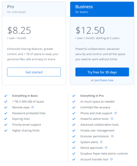The image size is (137, 166).
Task: Select the Pro plan header
Action: (34, 9)
